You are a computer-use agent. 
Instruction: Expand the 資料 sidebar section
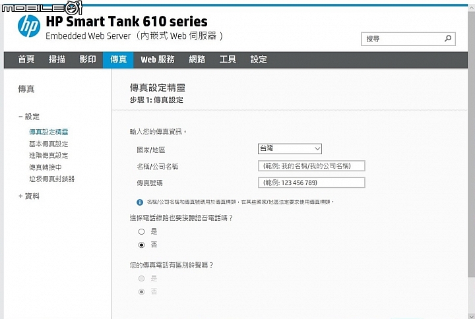click(x=29, y=196)
